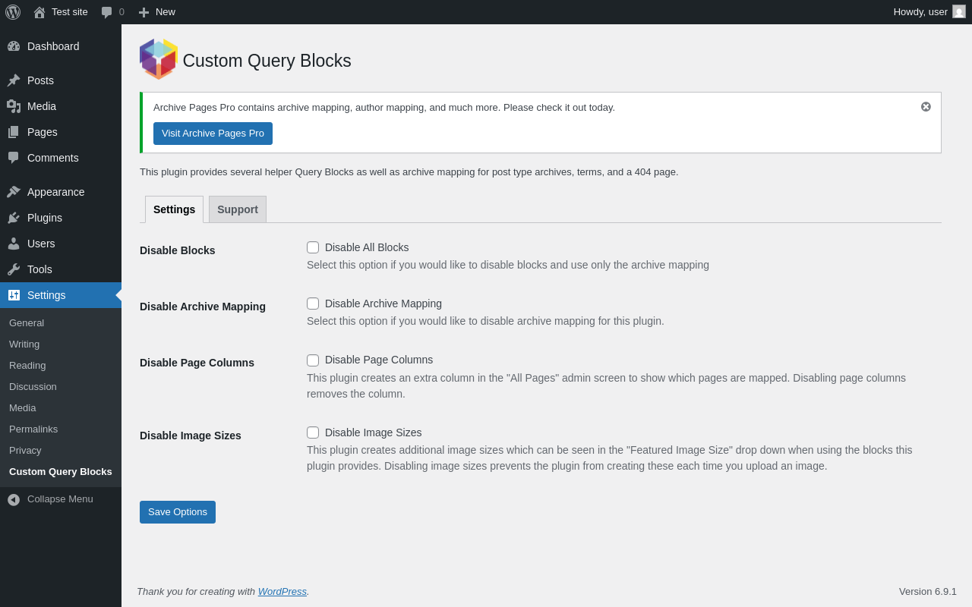
Task: Click Visit Archive Pages Pro button
Action: coord(213,134)
